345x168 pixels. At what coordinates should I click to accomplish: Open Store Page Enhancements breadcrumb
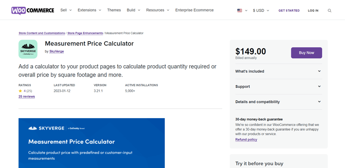85,33
